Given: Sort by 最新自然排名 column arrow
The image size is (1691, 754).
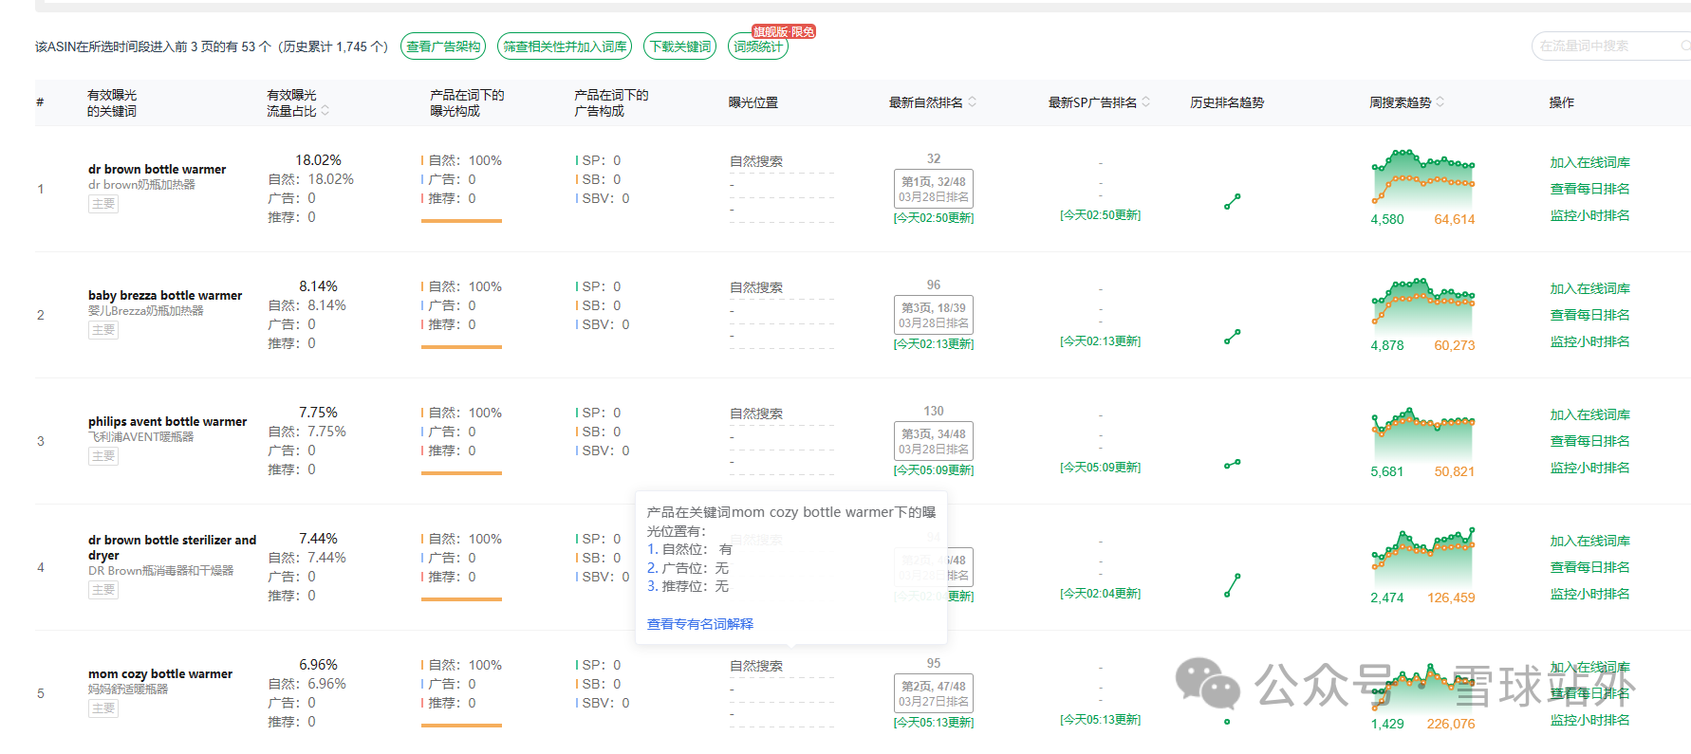Looking at the screenshot, I should pos(973,102).
